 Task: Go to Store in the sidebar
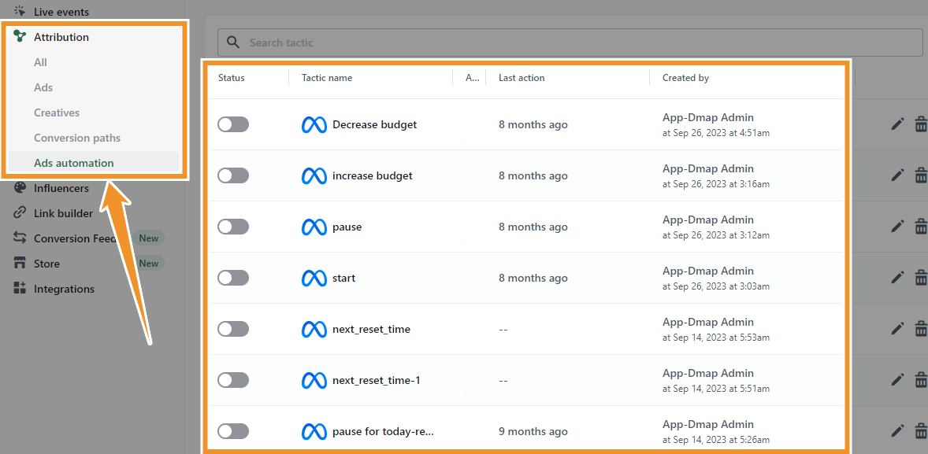(x=46, y=264)
